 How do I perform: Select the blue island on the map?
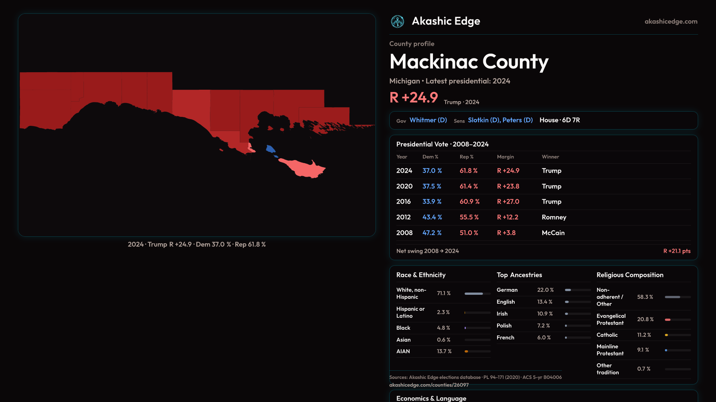[270, 149]
